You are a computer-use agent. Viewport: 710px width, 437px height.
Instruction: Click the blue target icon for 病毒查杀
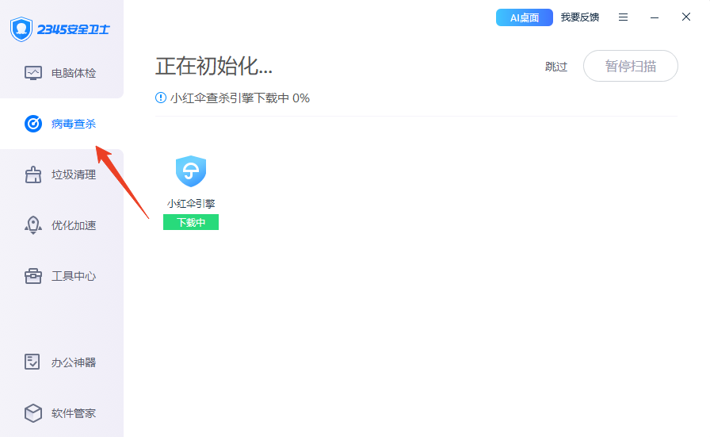(33, 124)
